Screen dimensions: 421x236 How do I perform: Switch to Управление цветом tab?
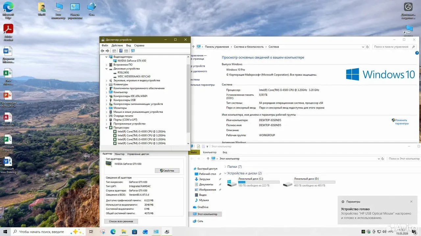pos(138,154)
